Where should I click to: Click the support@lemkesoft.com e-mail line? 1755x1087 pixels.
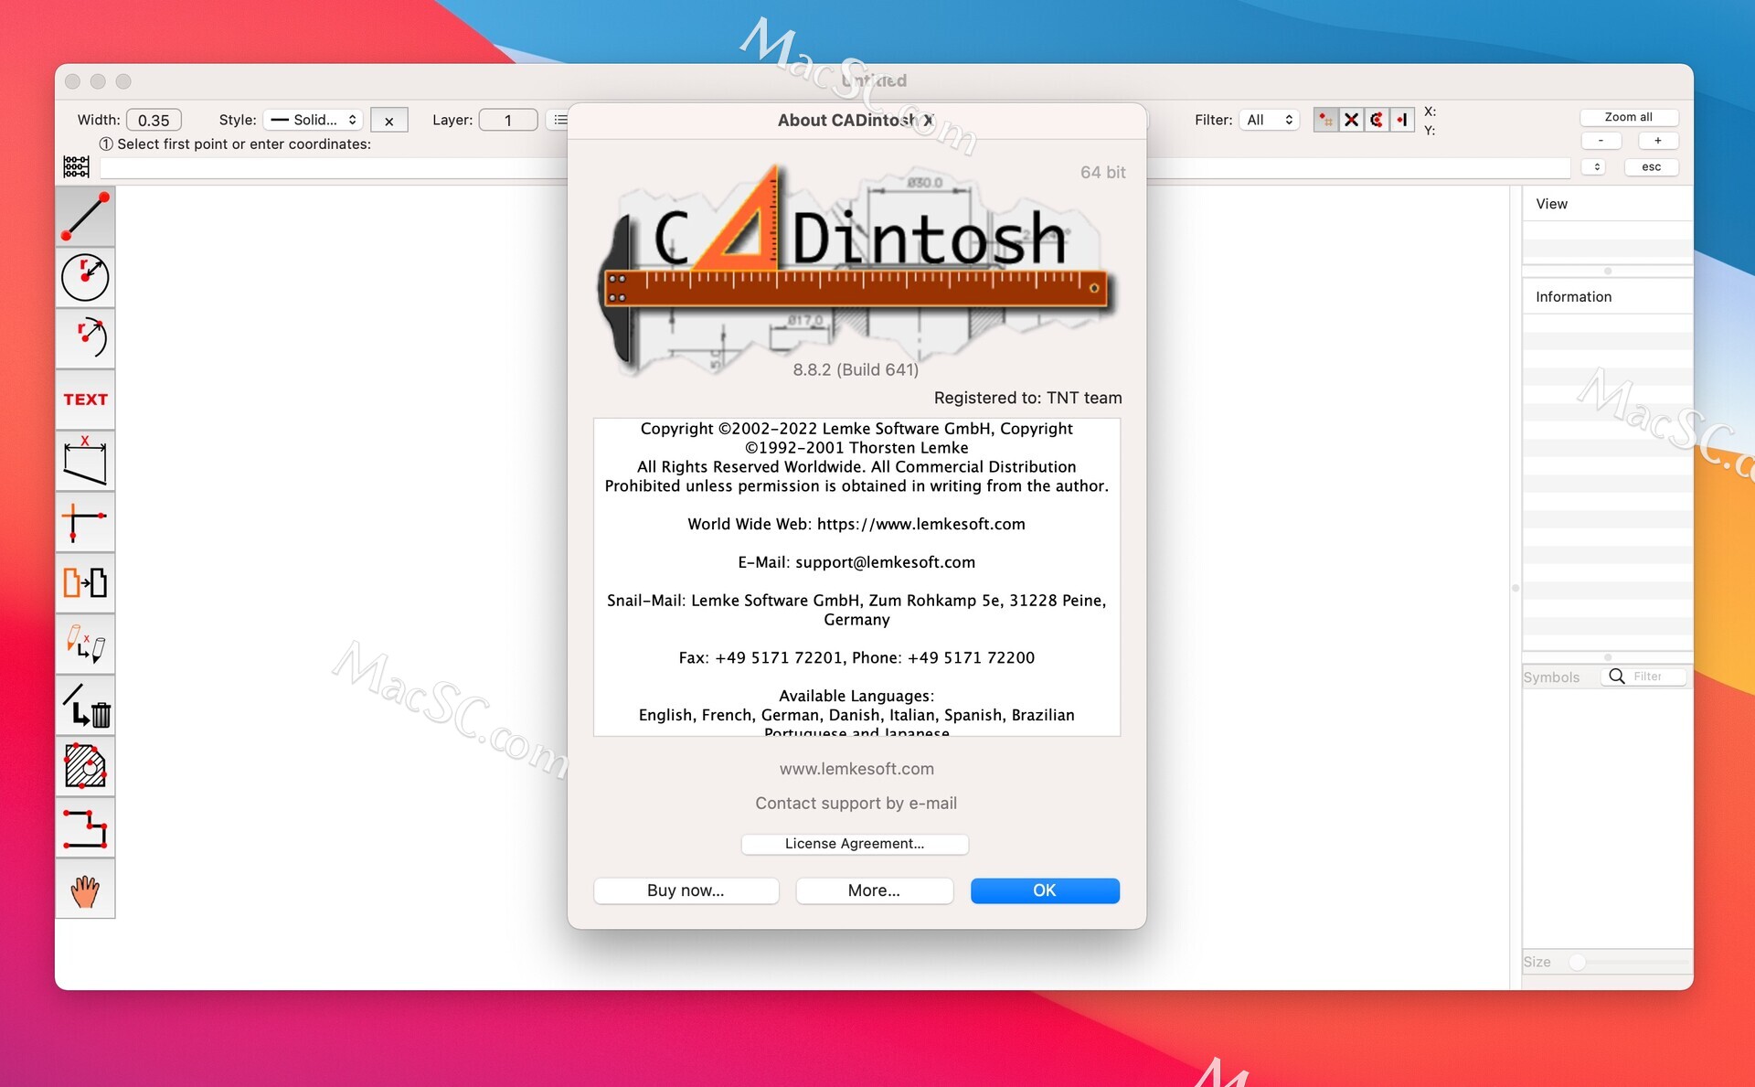pos(856,562)
